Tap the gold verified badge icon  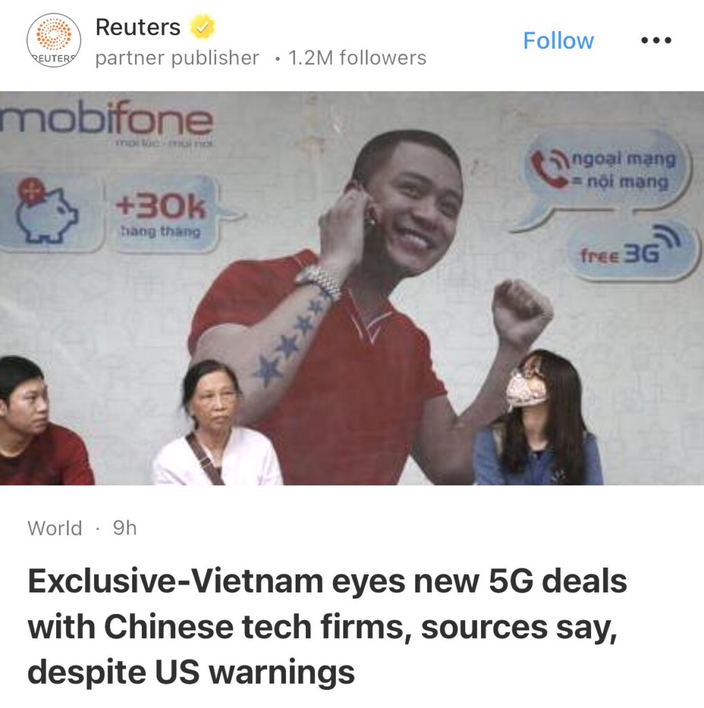point(201,27)
